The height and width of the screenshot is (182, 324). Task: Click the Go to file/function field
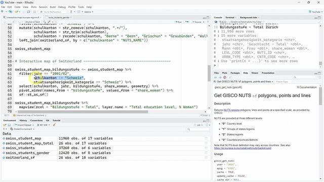53,12
